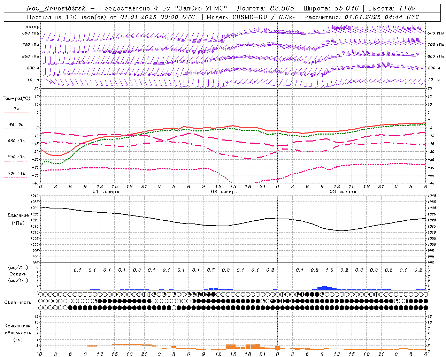The height and width of the screenshot is (357, 446).
Task: Select the 'Модель COSMO-RU / 6.6км' model label
Action: point(251,17)
